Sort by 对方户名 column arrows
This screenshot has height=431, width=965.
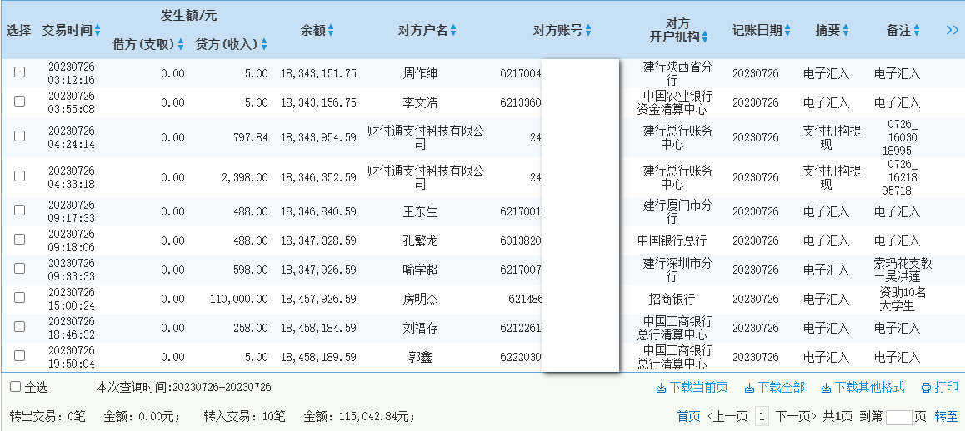(453, 30)
